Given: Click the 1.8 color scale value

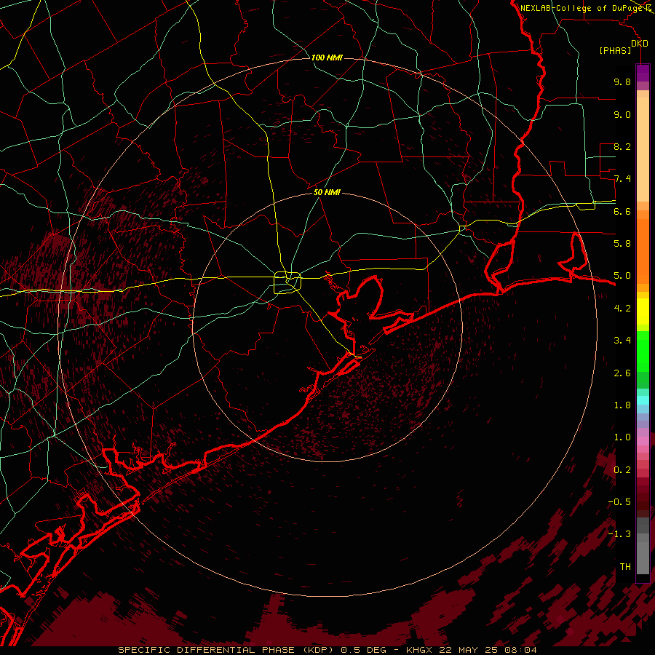Looking at the screenshot, I should [x=622, y=405].
